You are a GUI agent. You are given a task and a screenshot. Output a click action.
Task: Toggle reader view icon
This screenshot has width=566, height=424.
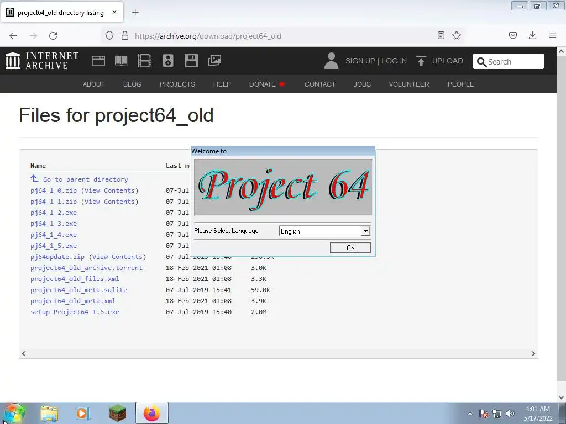click(x=441, y=35)
